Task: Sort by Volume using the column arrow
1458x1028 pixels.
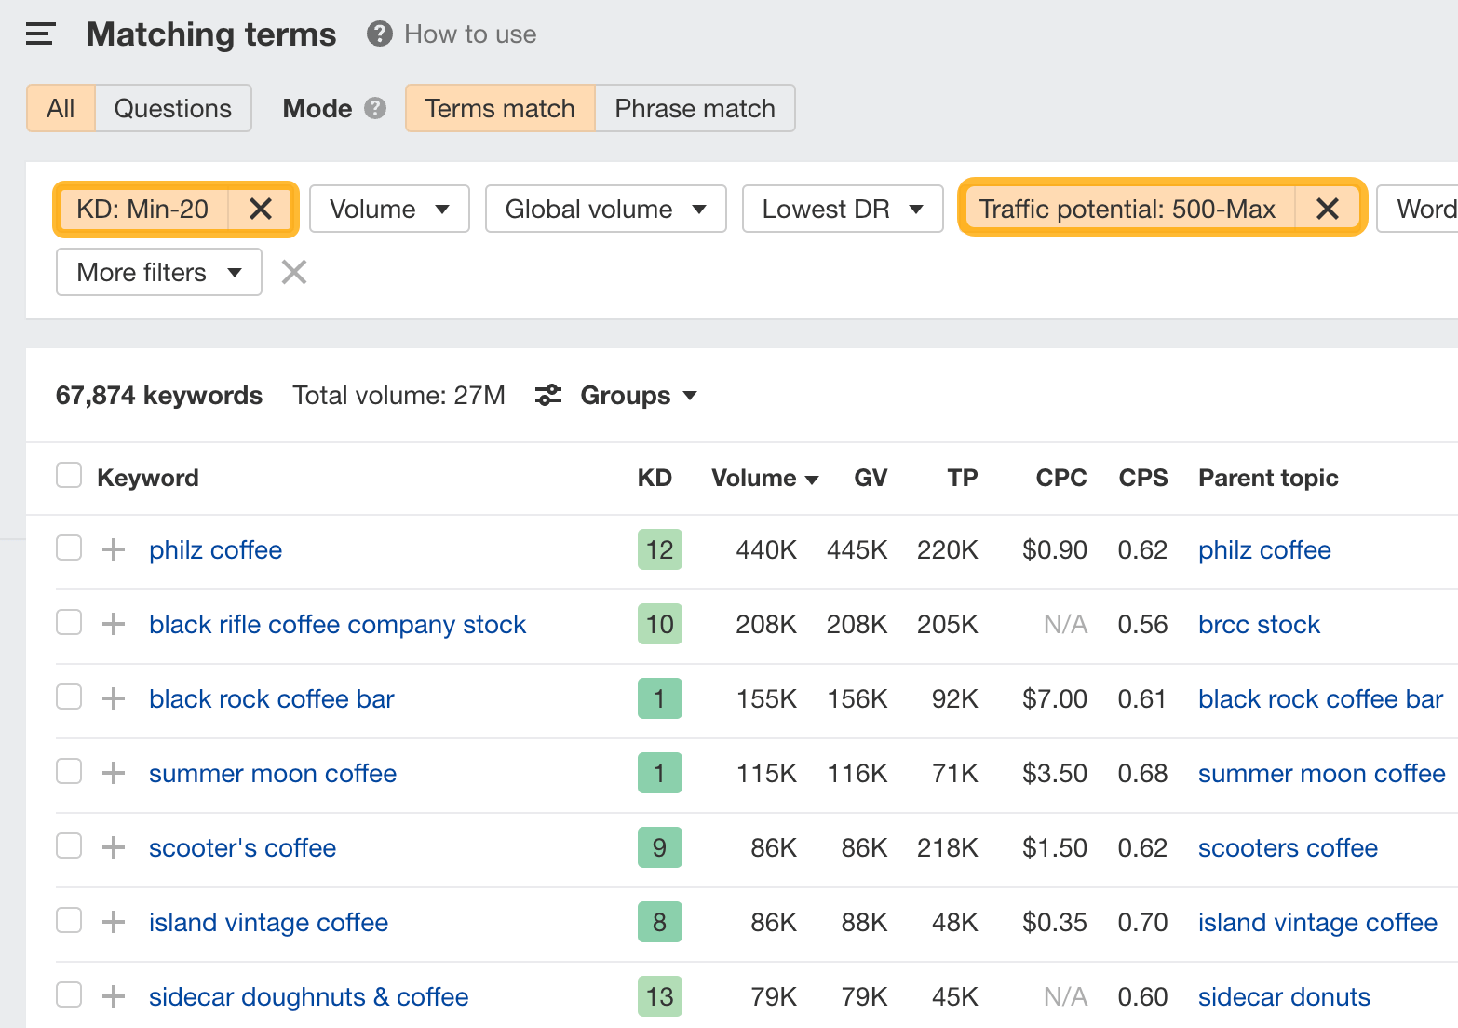Action: coord(812,478)
